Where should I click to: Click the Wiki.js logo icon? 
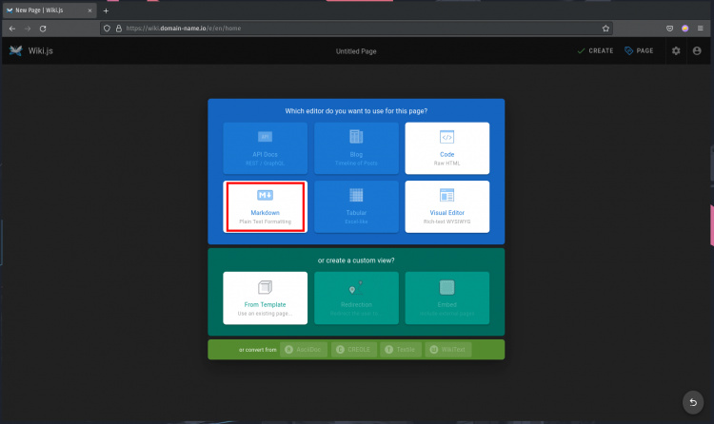coord(15,50)
